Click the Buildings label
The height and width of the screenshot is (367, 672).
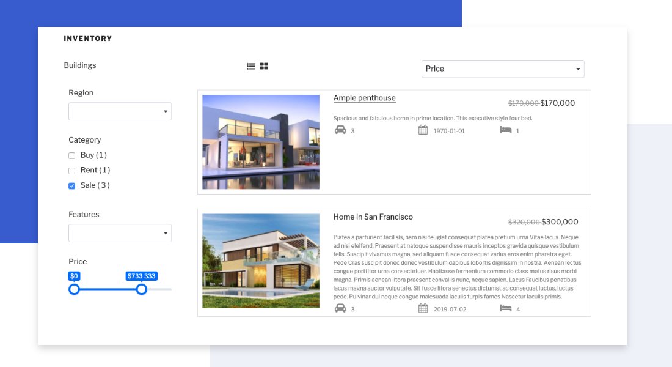click(80, 65)
